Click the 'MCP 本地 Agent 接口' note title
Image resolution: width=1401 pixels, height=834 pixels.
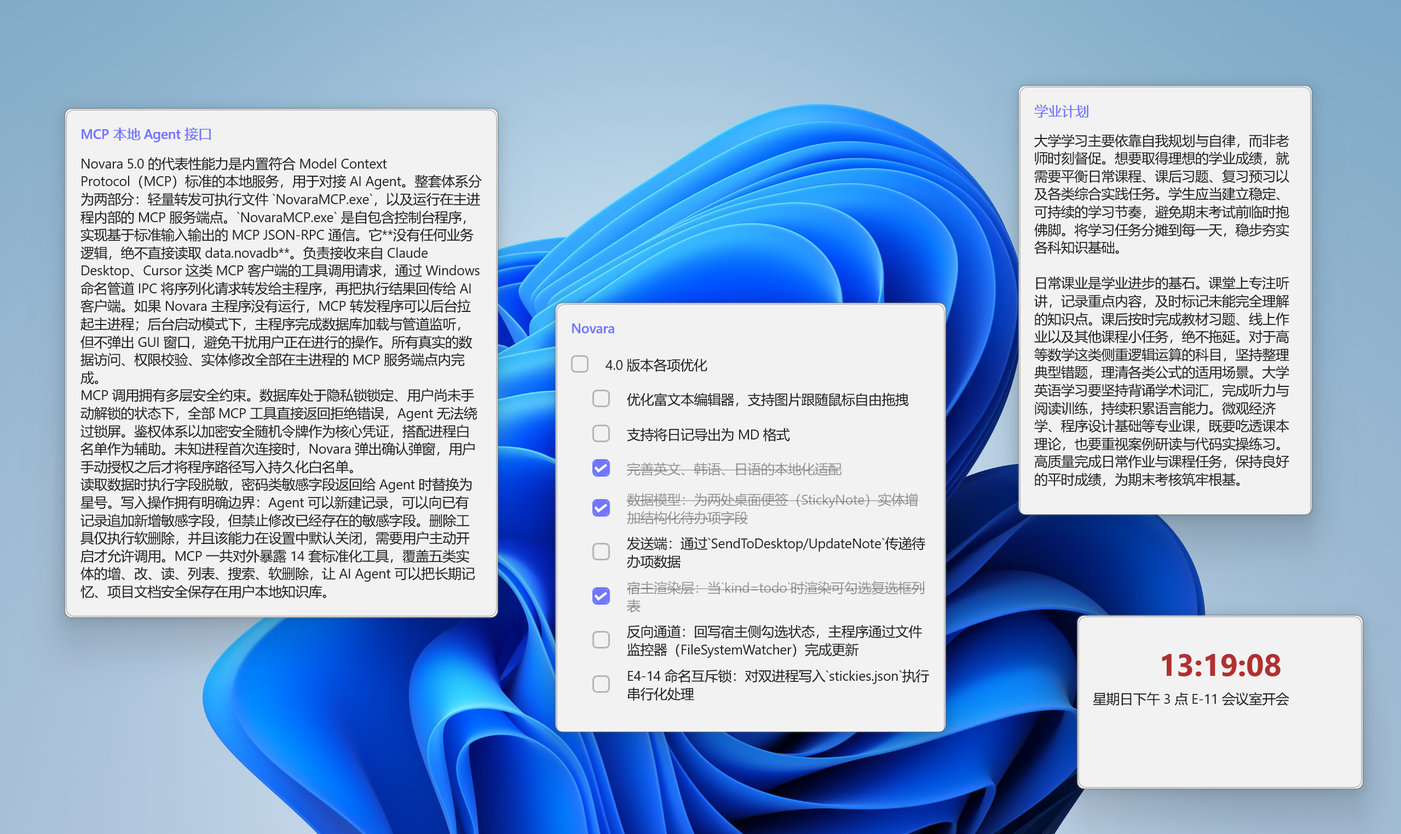146,134
